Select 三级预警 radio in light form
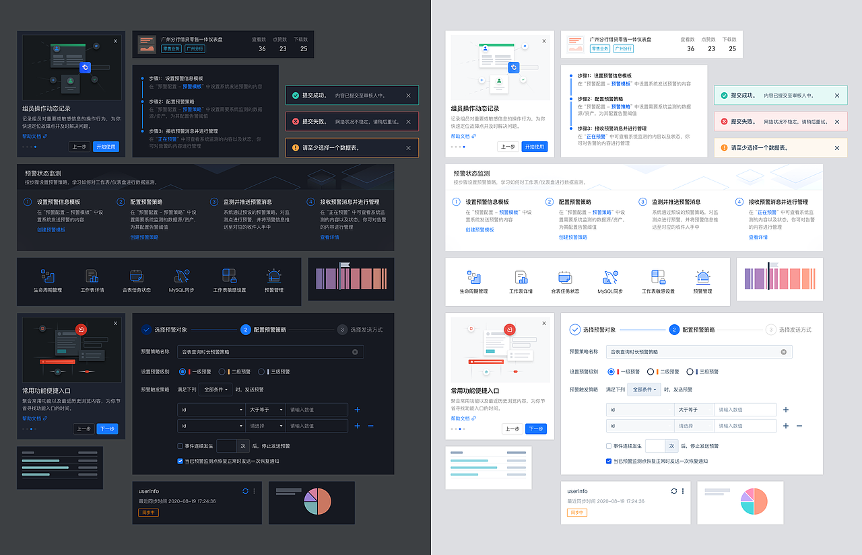 pos(690,371)
